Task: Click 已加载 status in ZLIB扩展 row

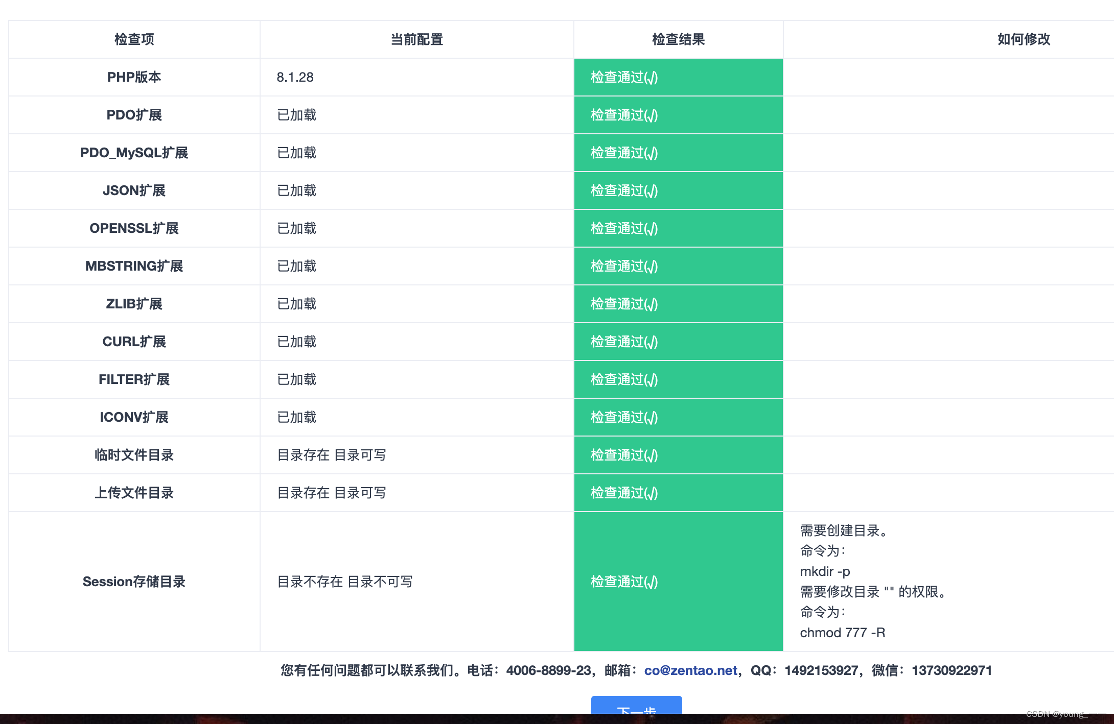Action: (x=296, y=304)
